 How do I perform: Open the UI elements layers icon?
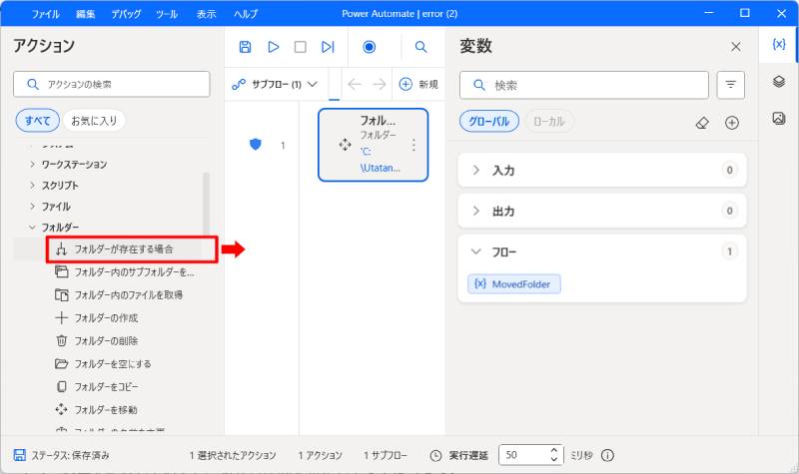coord(779,82)
